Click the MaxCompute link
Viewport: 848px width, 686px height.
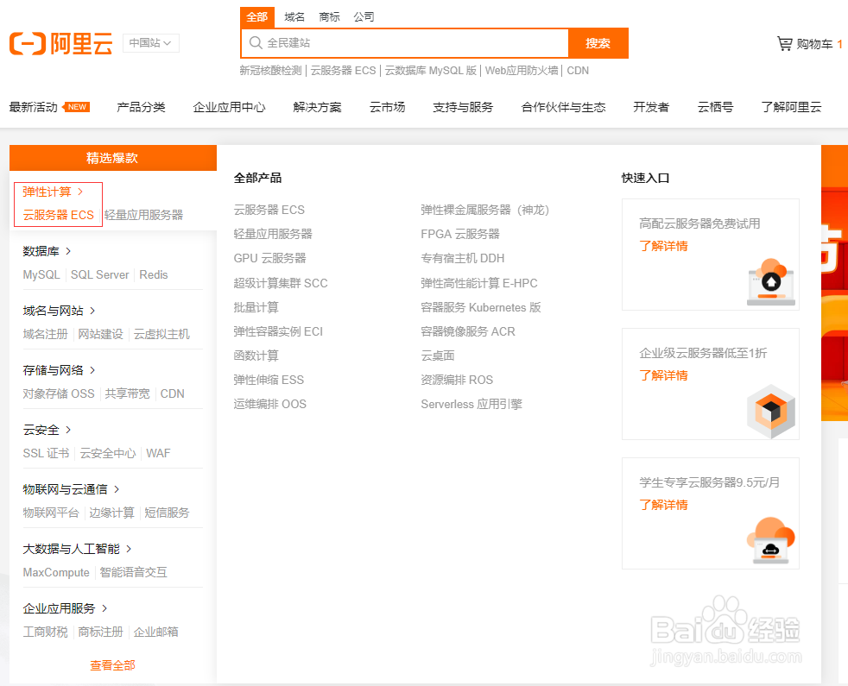pyautogui.click(x=56, y=572)
